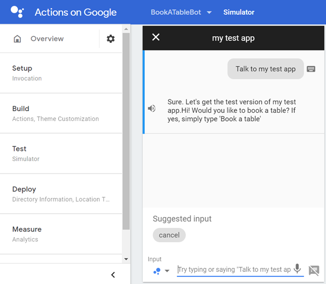
Task: Toggle the display card icon beside the input
Action: coord(314,270)
